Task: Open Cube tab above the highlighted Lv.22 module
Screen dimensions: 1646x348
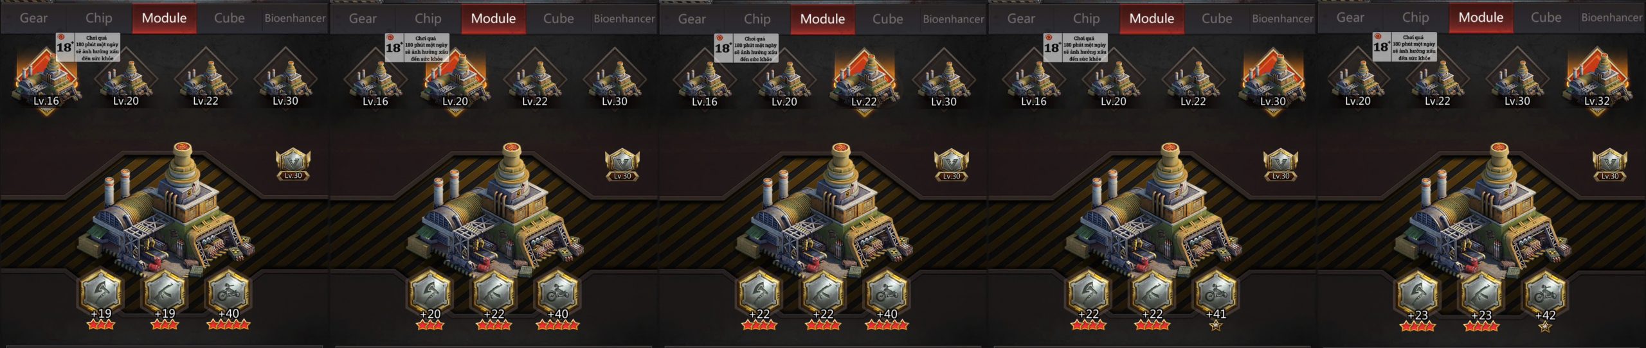Action: pyautogui.click(x=887, y=19)
